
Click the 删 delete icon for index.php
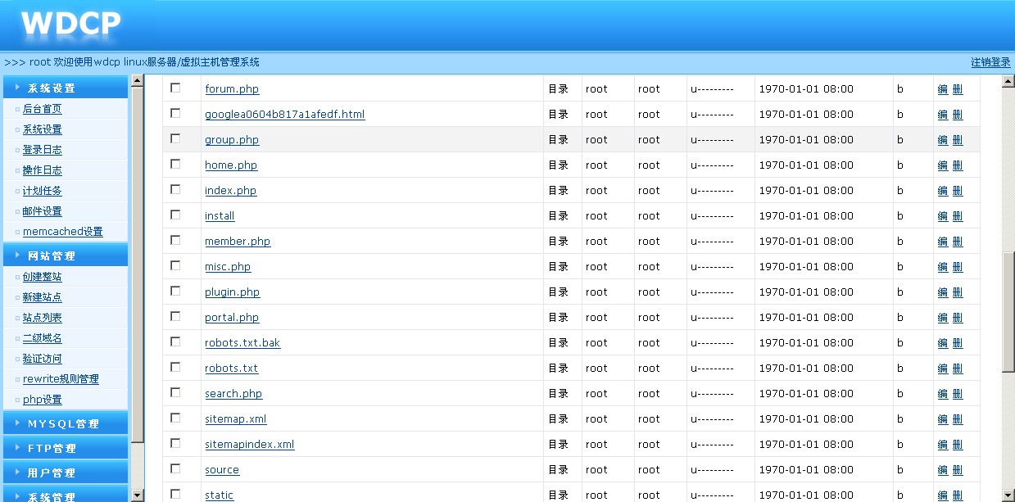(x=958, y=191)
